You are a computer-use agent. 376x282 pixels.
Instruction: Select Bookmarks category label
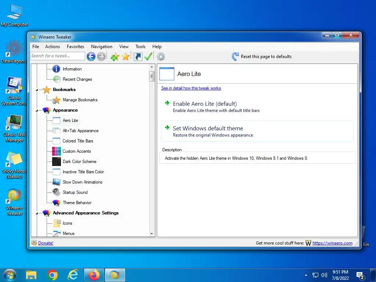point(64,90)
